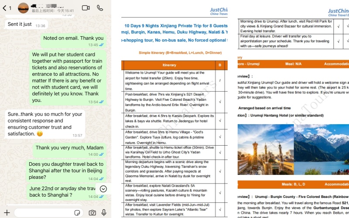Click the "Welcome to Urumqi!" itinerary row

click(169, 81)
